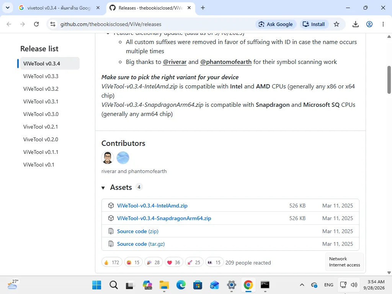Close the vivetool Google search tab
392x294 pixels.
(98, 8)
